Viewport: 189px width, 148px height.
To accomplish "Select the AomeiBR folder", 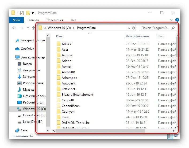I will pyautogui.click(x=68, y=72).
